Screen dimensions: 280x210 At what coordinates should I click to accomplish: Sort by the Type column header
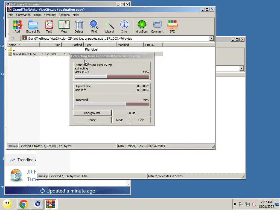100,45
